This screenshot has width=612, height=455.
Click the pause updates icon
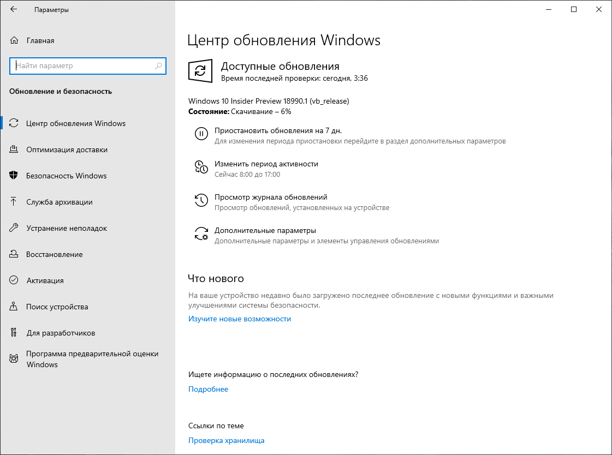click(201, 134)
